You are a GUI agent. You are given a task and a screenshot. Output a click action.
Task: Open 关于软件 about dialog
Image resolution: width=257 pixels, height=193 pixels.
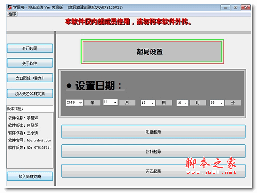30,63
